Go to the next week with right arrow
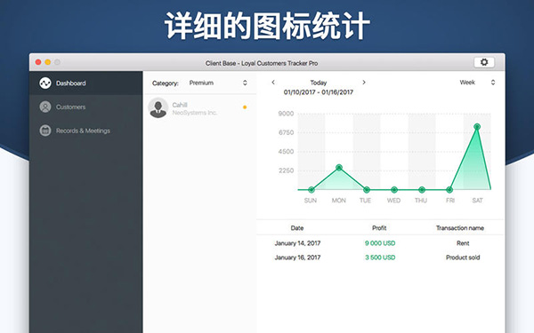Image resolution: width=534 pixels, height=333 pixels. pyautogui.click(x=364, y=83)
